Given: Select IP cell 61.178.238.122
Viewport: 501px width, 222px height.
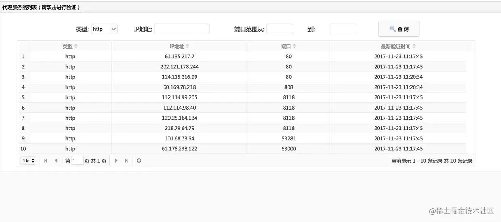Looking at the screenshot, I should (x=179, y=149).
